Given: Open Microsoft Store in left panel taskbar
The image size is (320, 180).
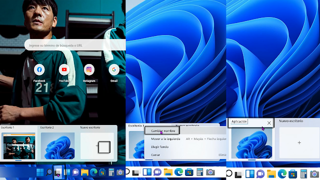Looking at the screenshot, I should [102, 172].
